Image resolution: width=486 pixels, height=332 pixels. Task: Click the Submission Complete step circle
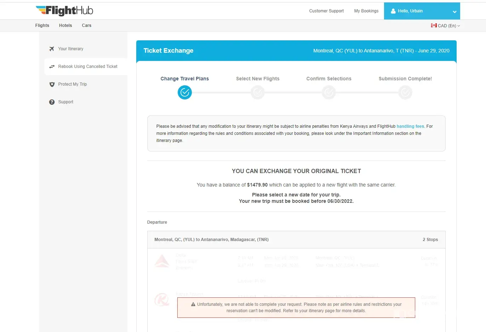pyautogui.click(x=405, y=92)
